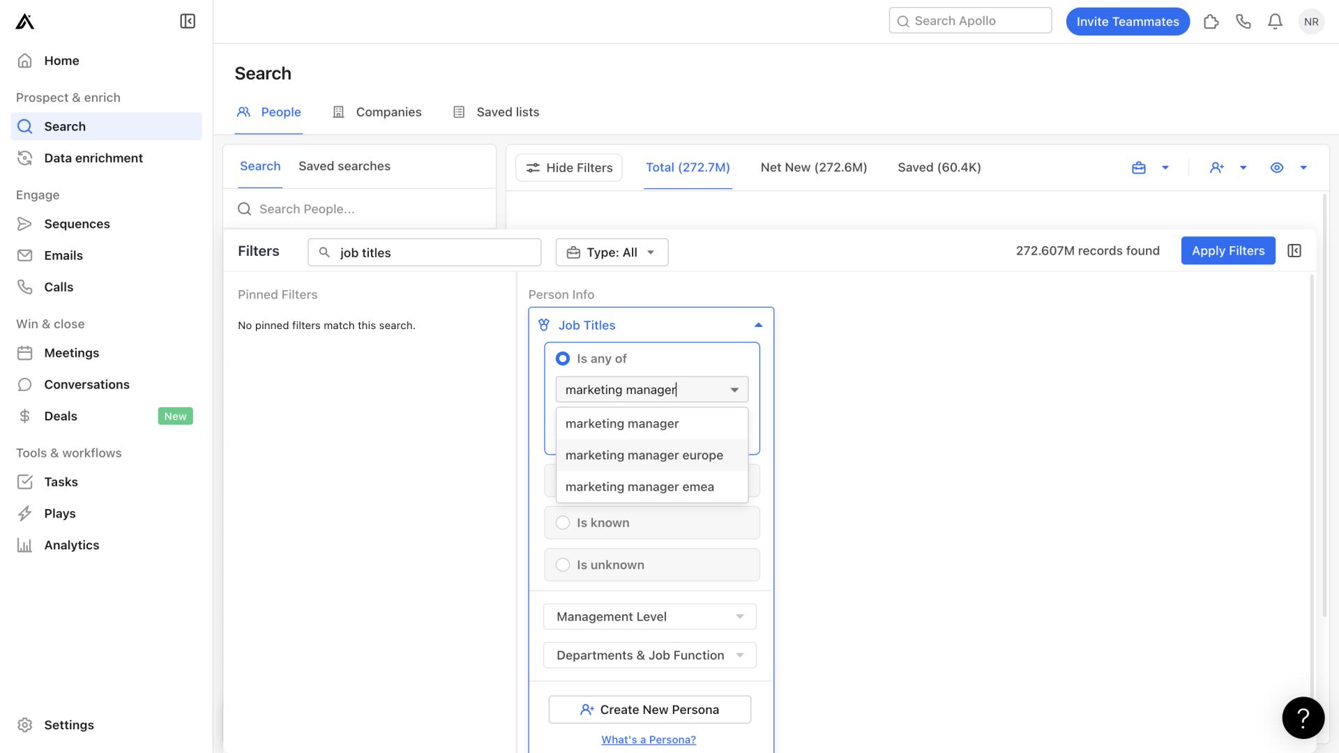Click the job title combo box arrow
This screenshot has height=753, width=1339.
[734, 390]
